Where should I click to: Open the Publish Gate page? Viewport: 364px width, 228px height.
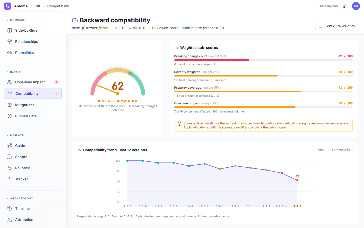[x=33, y=116]
